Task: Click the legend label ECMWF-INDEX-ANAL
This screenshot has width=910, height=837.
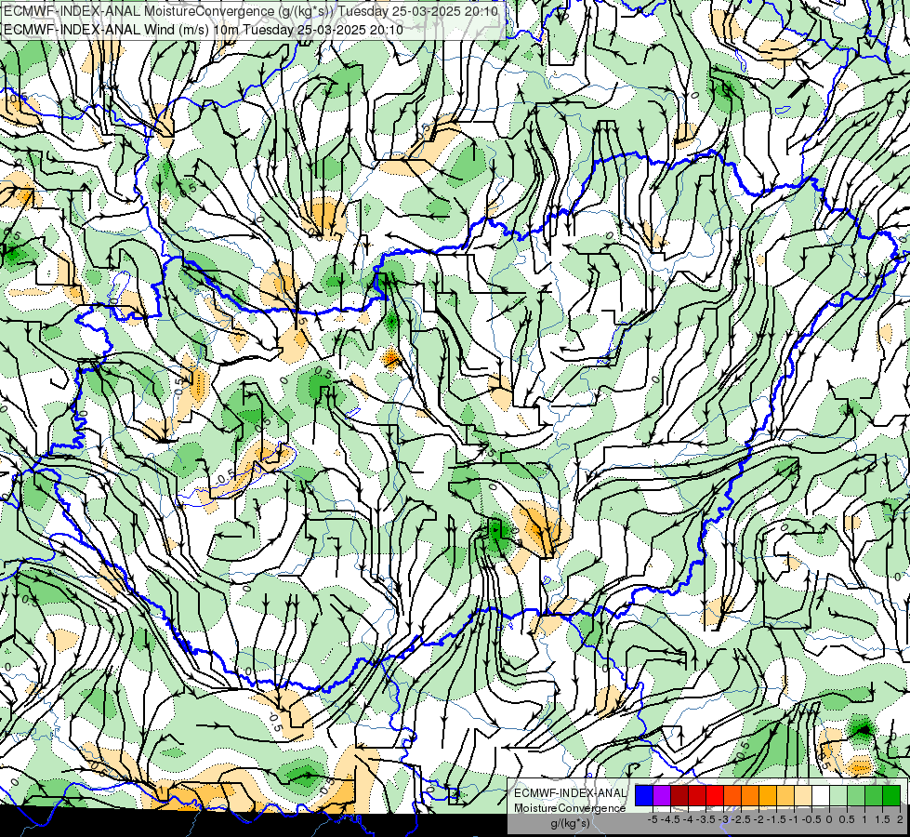Action: 570,793
